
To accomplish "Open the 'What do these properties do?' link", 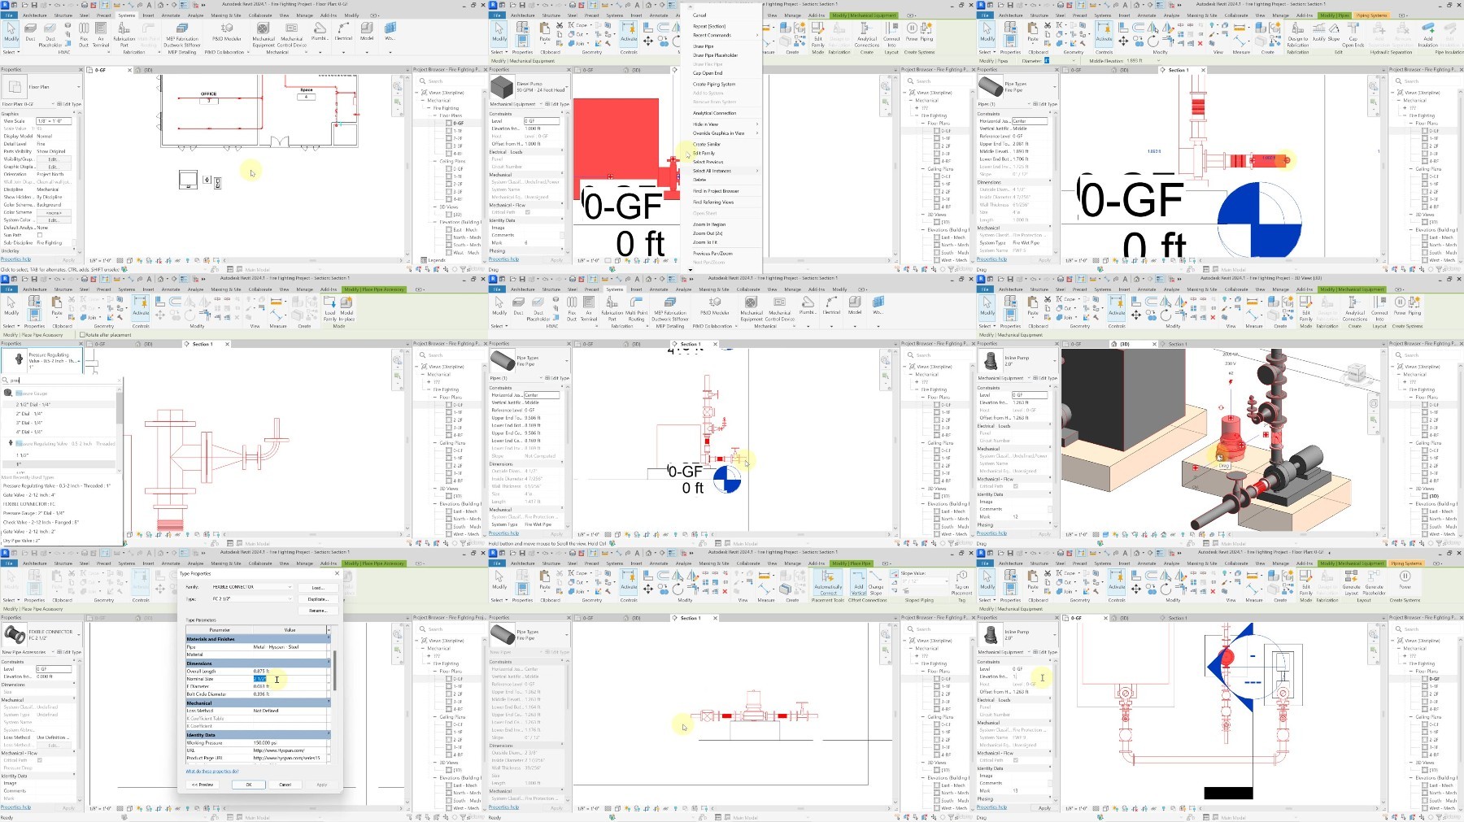I will point(212,772).
